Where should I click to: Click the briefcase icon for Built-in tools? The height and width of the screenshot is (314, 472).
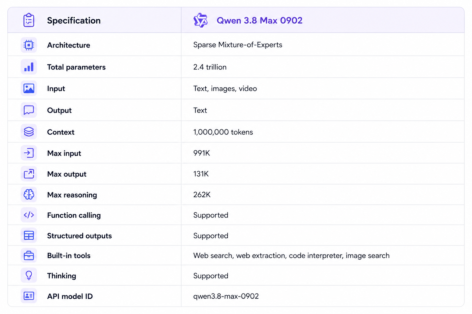[29, 255]
